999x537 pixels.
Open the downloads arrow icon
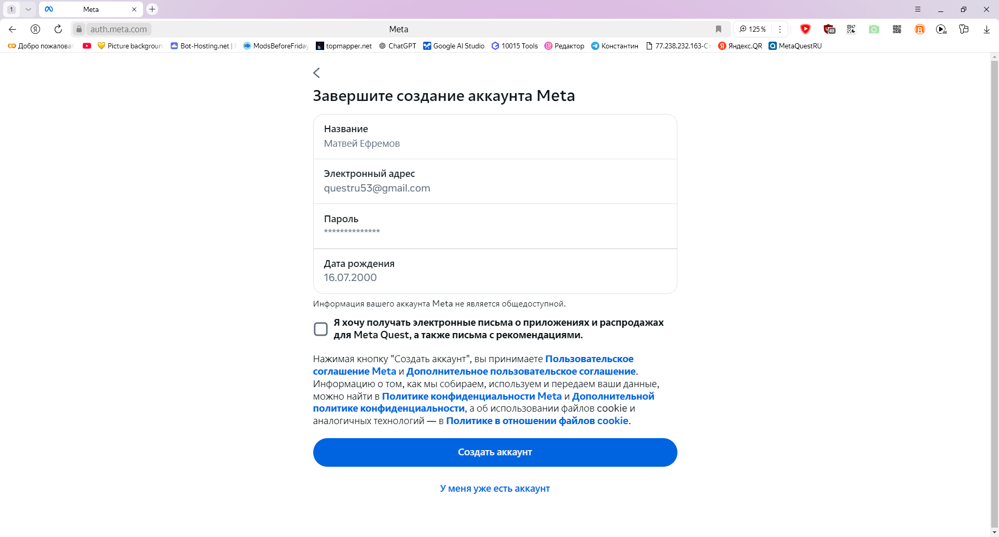987,29
